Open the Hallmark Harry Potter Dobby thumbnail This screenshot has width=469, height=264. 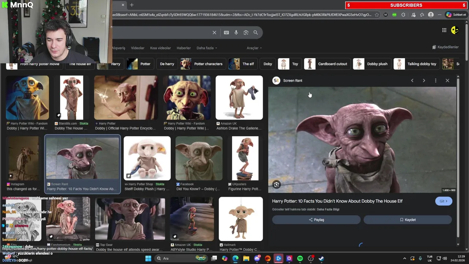(x=241, y=219)
